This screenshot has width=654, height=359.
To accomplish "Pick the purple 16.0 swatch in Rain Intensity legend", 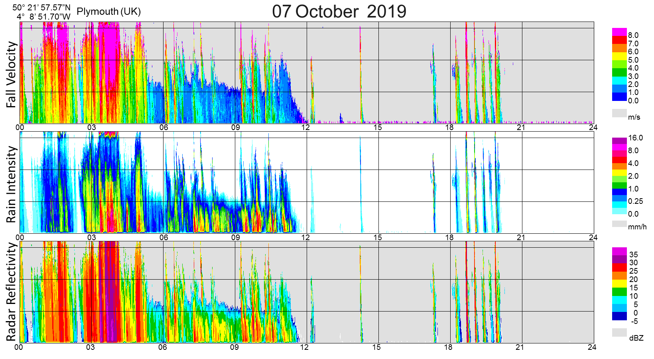I will (x=619, y=141).
